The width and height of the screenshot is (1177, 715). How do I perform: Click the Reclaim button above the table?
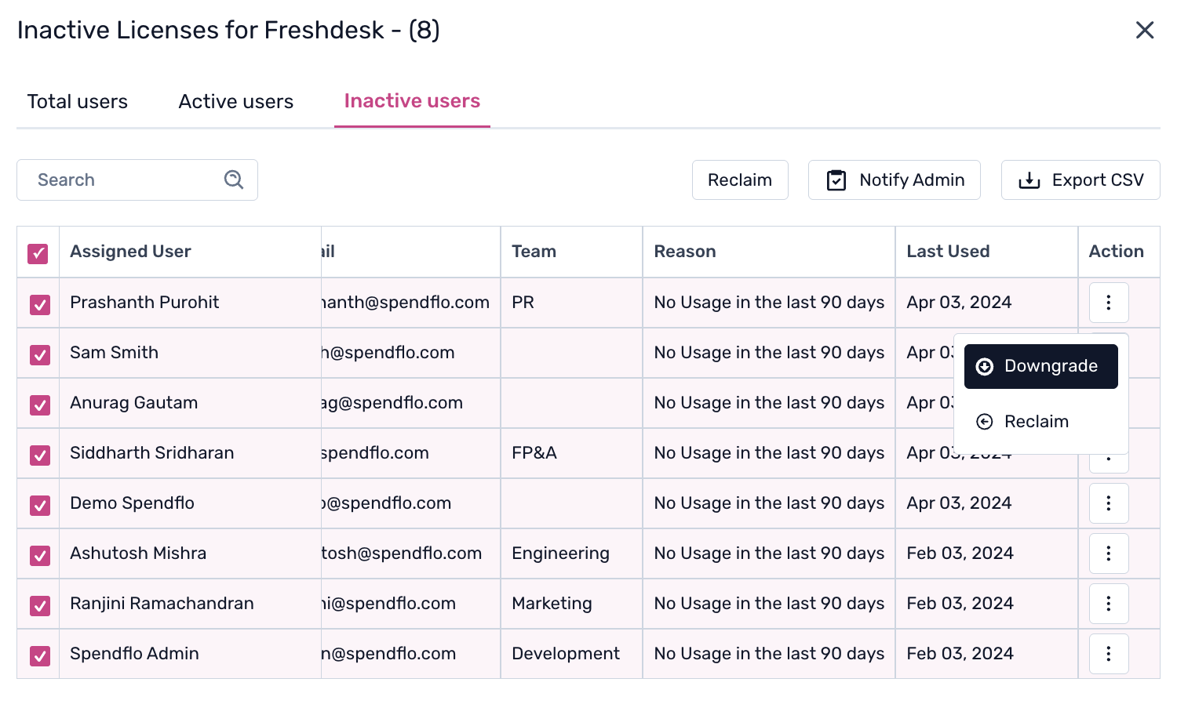click(x=740, y=180)
